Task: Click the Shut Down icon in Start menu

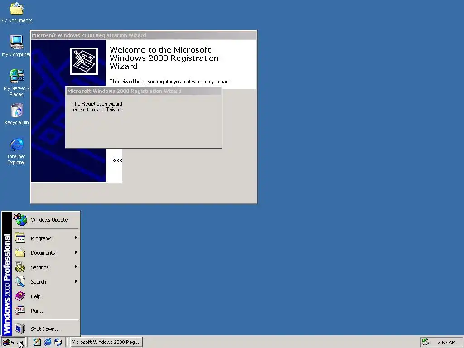Action: [x=20, y=329]
